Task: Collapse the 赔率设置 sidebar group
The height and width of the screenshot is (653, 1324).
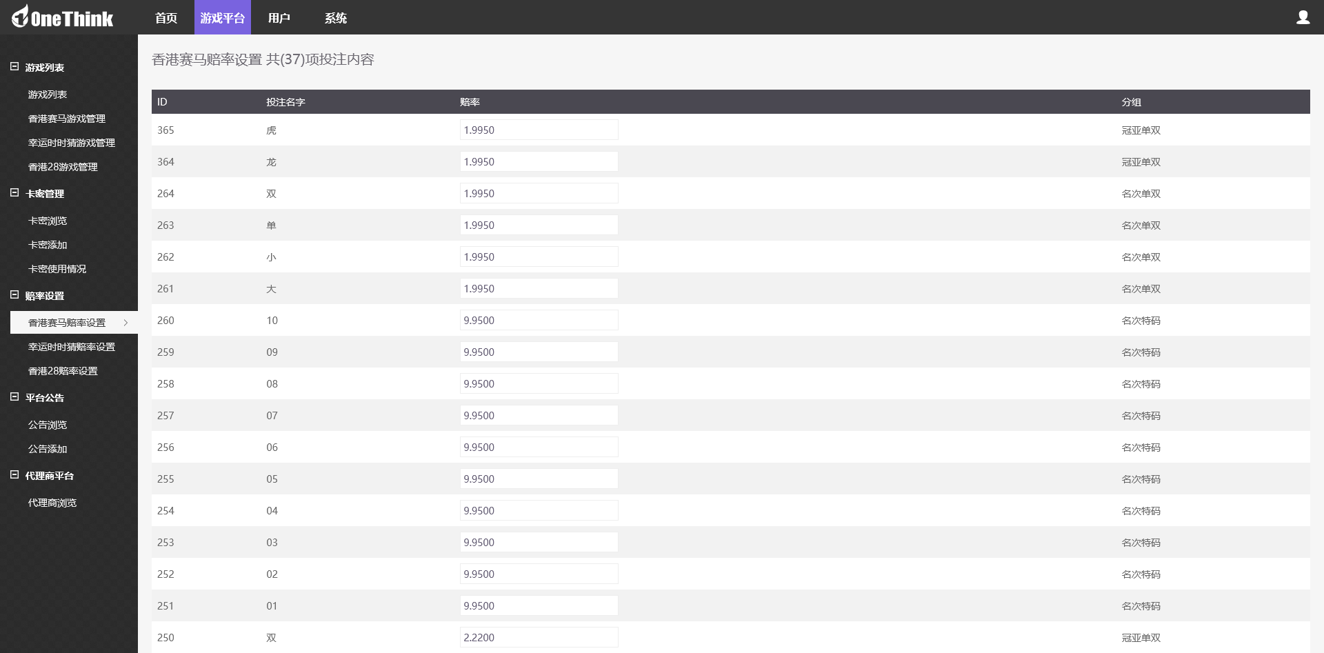Action: pyautogui.click(x=14, y=295)
